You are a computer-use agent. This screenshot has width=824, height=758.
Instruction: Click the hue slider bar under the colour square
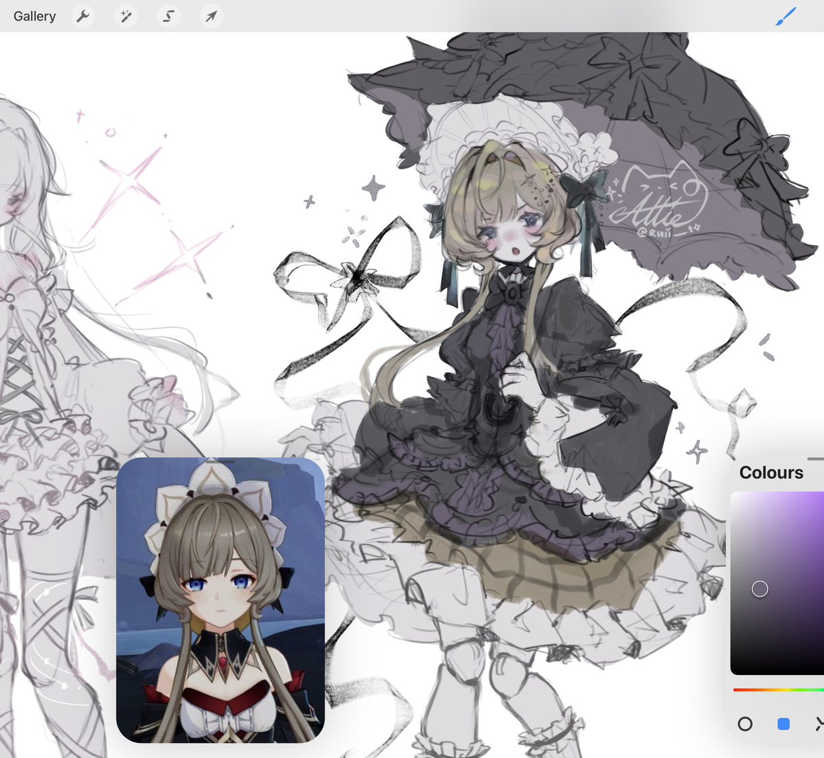click(779, 689)
